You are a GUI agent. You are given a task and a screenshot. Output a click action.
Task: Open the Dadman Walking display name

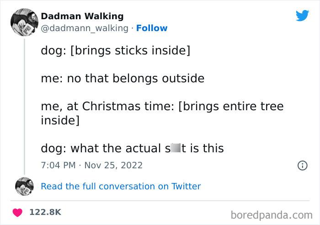pyautogui.click(x=82, y=16)
